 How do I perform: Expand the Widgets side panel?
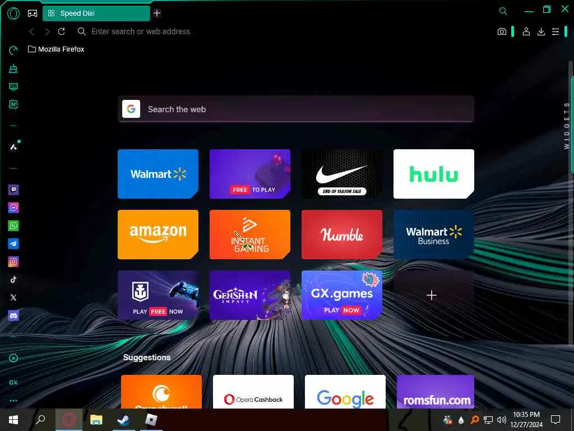pyautogui.click(x=567, y=126)
